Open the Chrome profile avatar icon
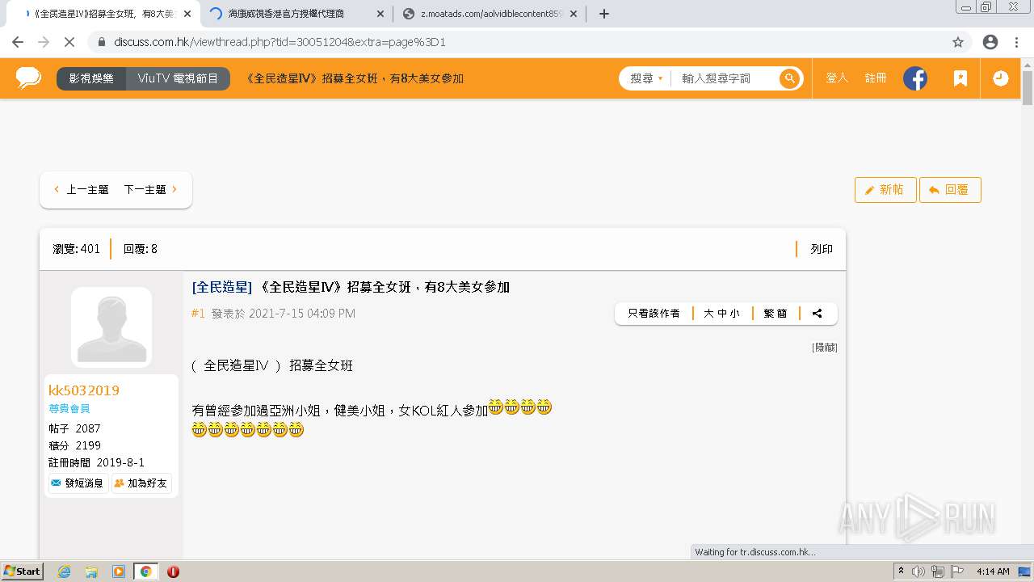 point(990,42)
